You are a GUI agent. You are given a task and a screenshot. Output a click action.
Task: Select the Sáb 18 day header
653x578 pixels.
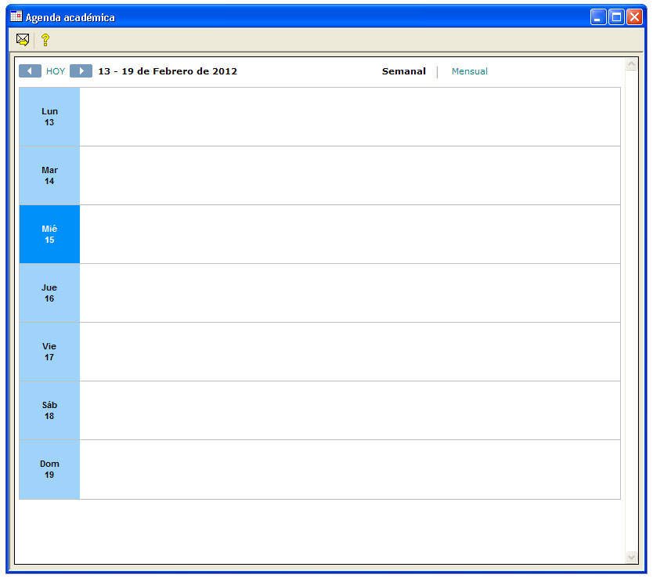tap(49, 410)
